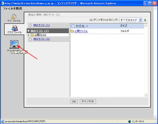Collapse the 林のテスト (2) section
Screen dimensions: 158x124
pyautogui.click(x=29, y=31)
